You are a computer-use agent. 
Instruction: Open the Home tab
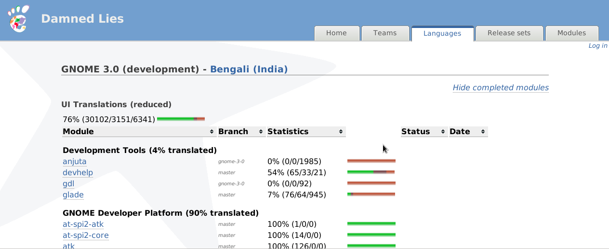pyautogui.click(x=336, y=33)
